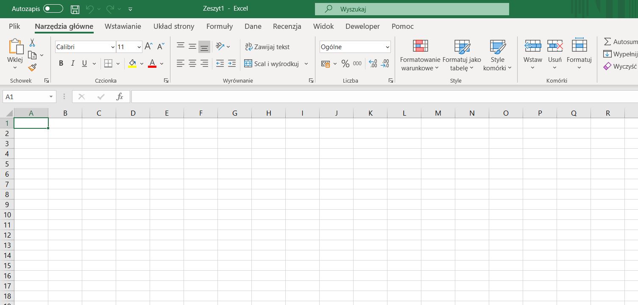
Task: Increase decimal places
Action: click(373, 64)
